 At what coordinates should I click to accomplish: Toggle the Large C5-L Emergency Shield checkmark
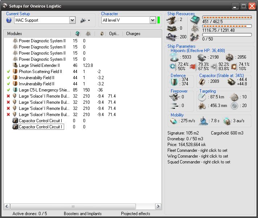8,90
